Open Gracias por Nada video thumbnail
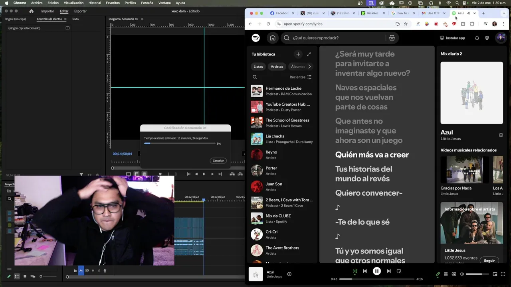 (x=464, y=170)
